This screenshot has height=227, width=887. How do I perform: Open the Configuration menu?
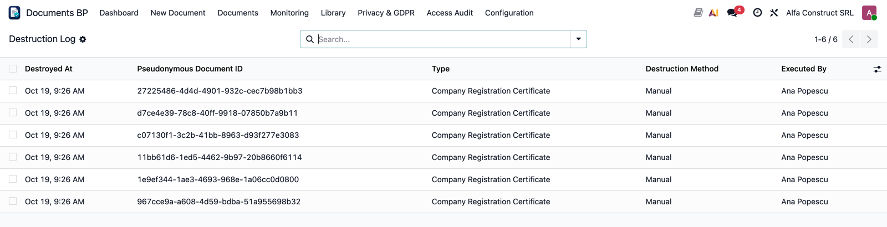click(x=509, y=13)
